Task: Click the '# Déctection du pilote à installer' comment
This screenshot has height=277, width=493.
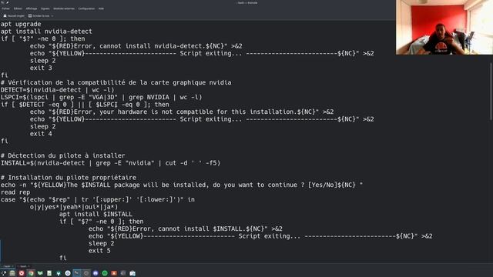Action: point(62,155)
